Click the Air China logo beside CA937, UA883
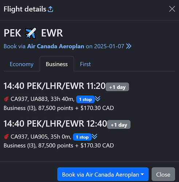This screenshot has height=182, width=179. (x=7, y=99)
